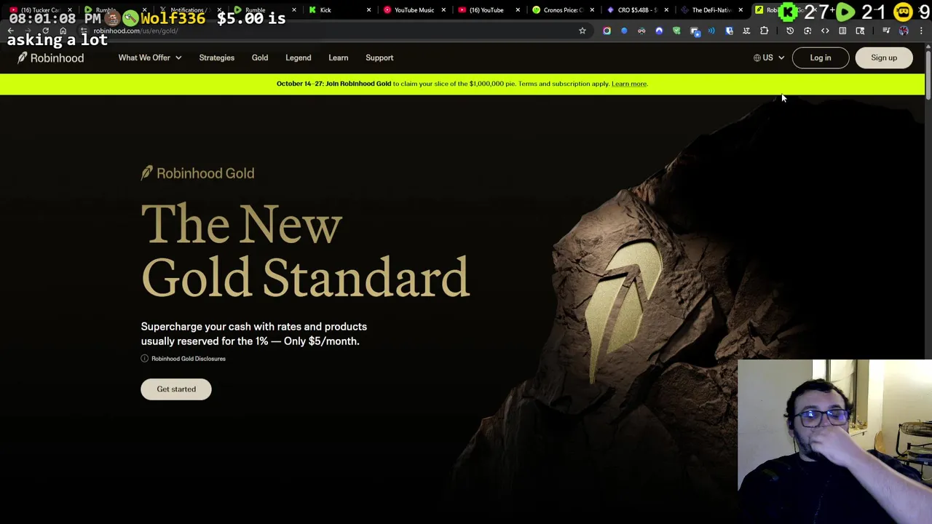Click the Log in button
Viewport: 932px width, 524px height.
(820, 57)
